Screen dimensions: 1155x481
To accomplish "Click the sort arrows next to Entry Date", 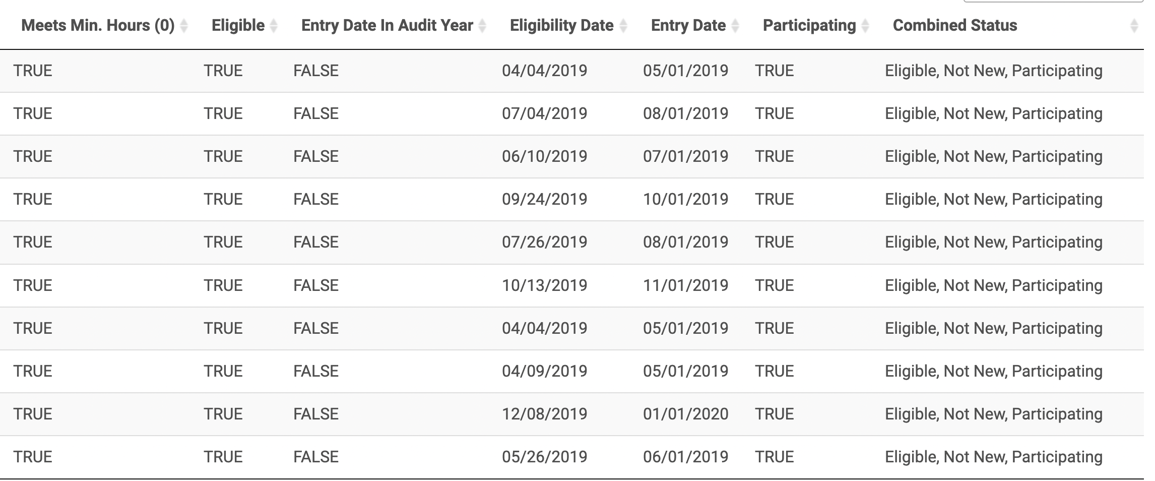I will point(735,26).
